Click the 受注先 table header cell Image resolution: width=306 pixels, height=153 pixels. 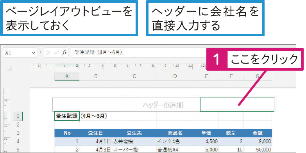pos(134,133)
